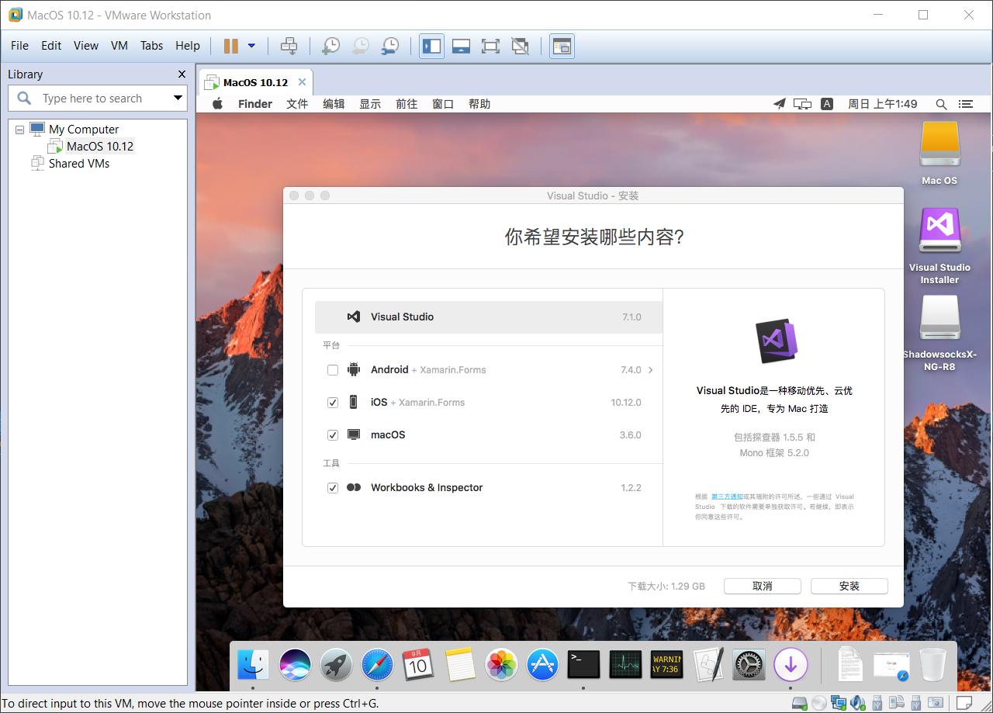The width and height of the screenshot is (993, 713).
Task: Open Activity Monitor from the dock
Action: tap(625, 665)
